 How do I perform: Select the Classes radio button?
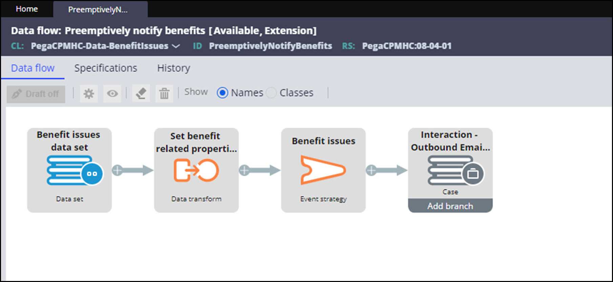(271, 93)
